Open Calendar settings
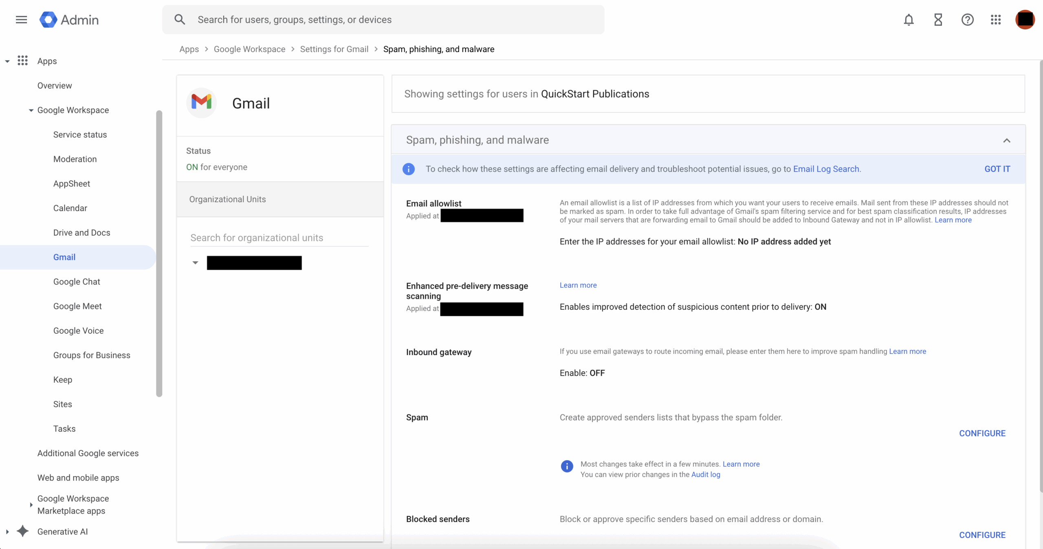 click(x=70, y=208)
